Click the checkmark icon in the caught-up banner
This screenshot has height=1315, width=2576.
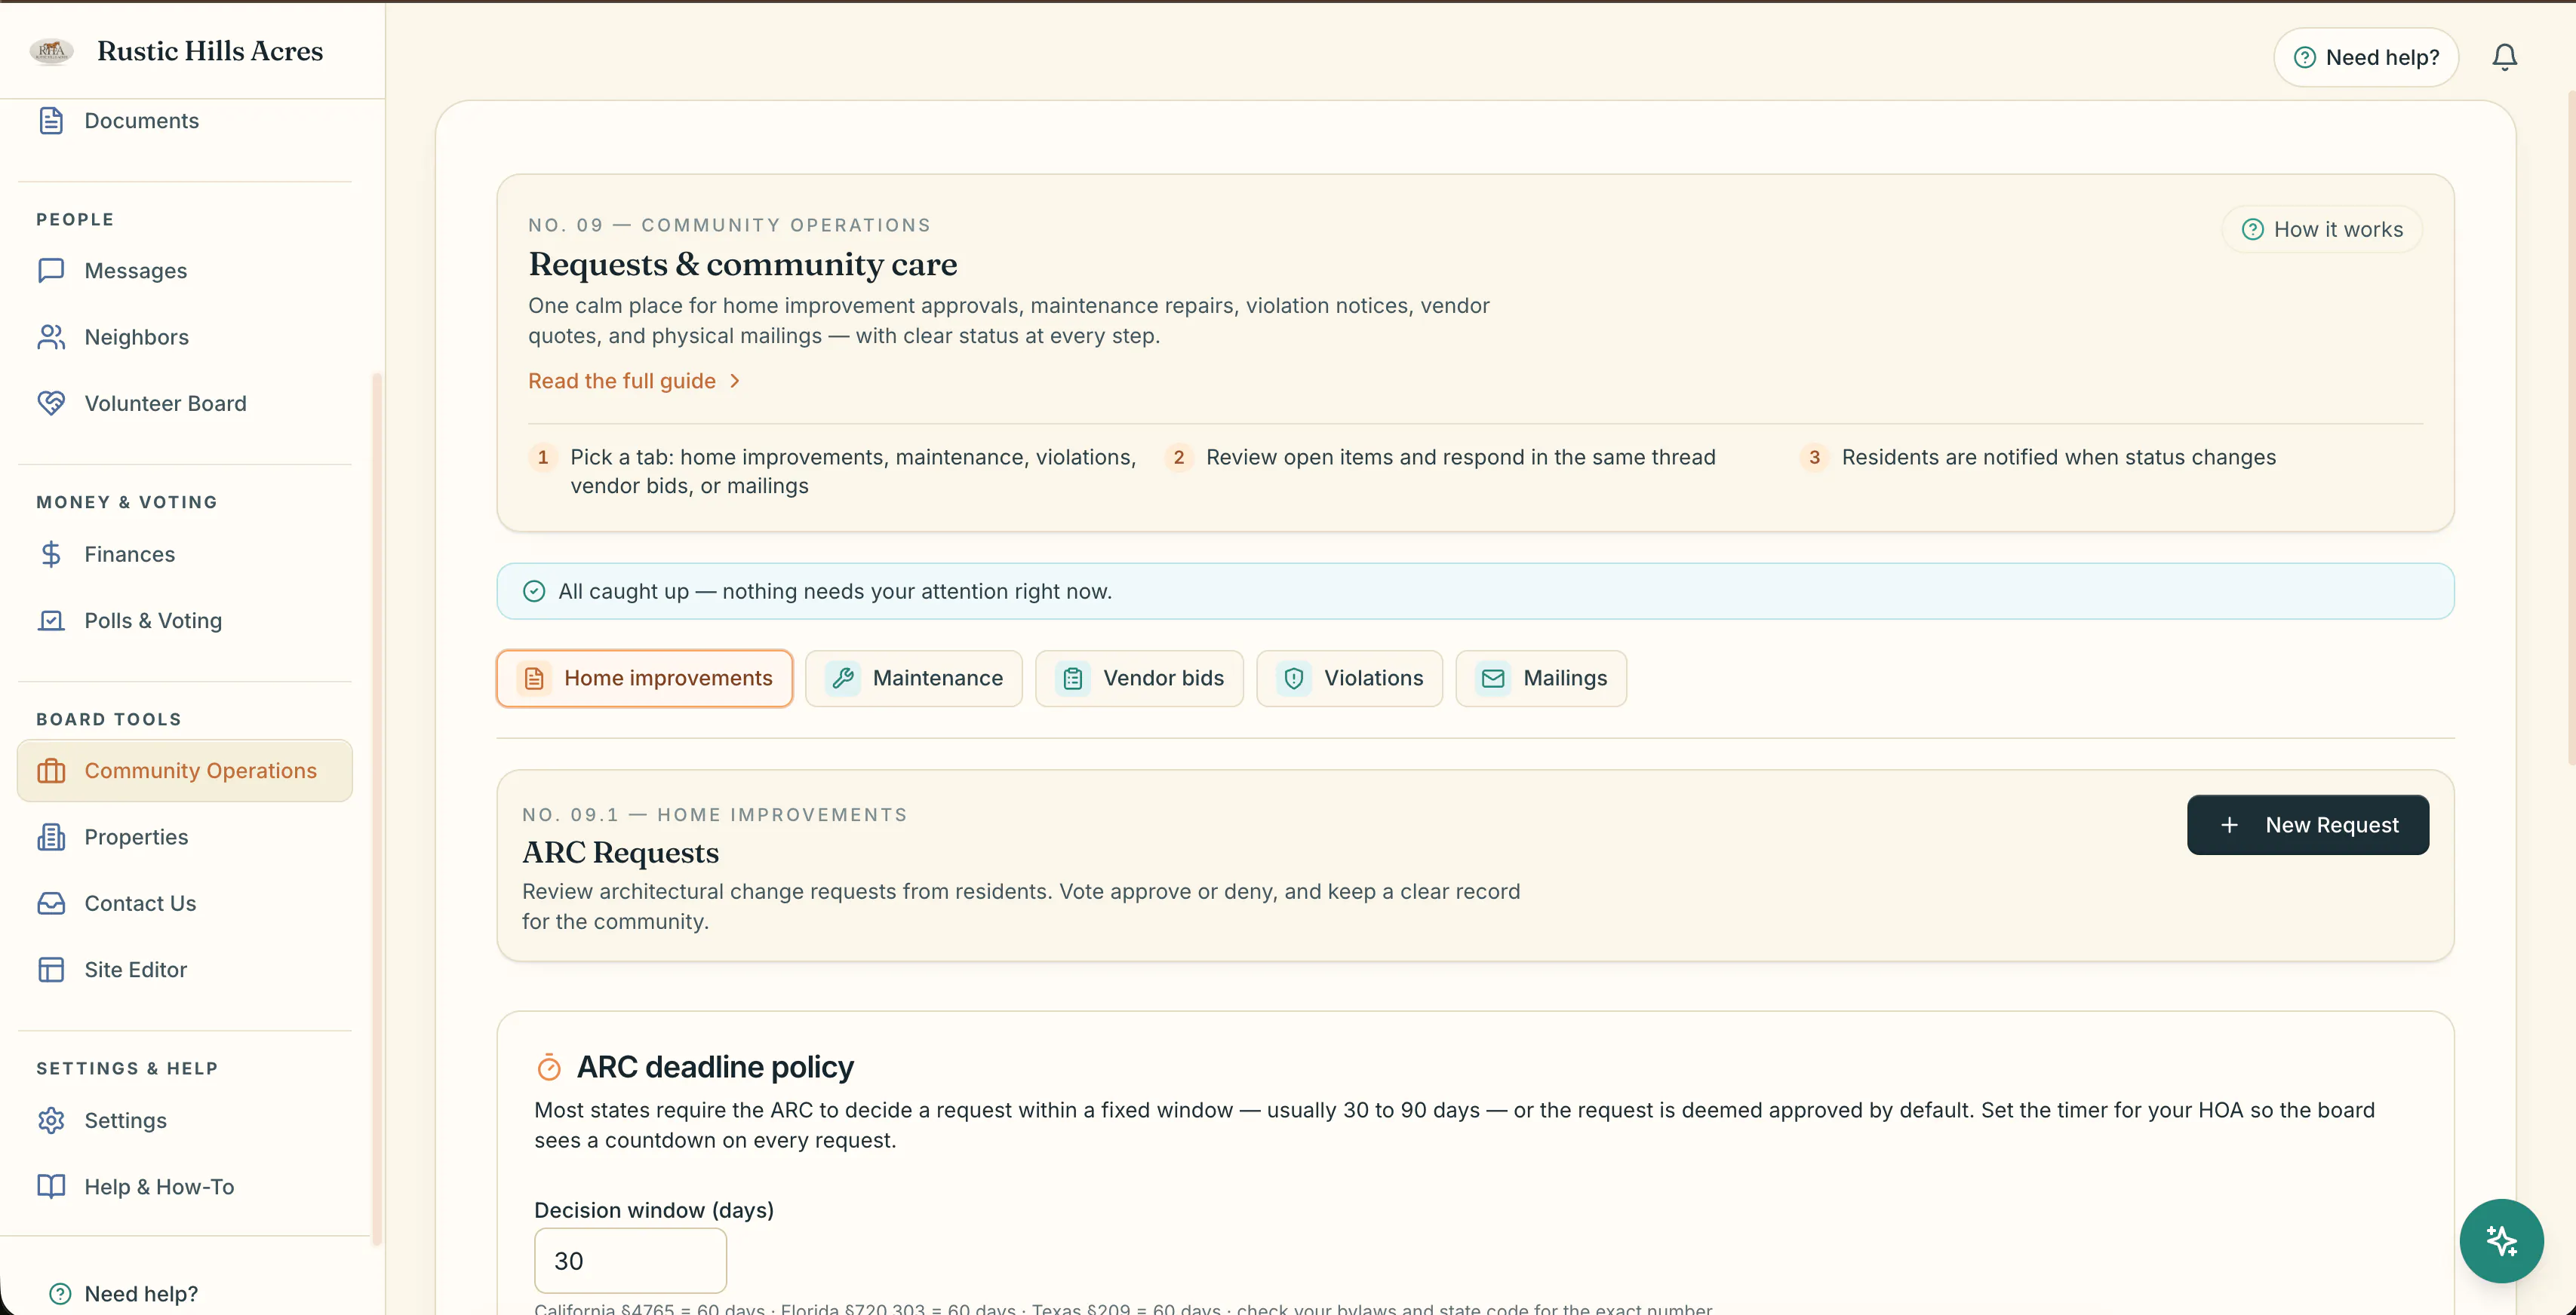[534, 592]
